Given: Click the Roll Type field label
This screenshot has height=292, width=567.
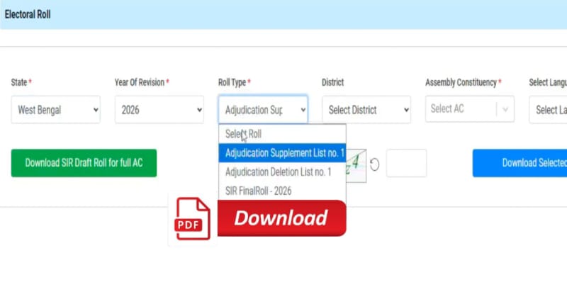Looking at the screenshot, I should (x=233, y=83).
